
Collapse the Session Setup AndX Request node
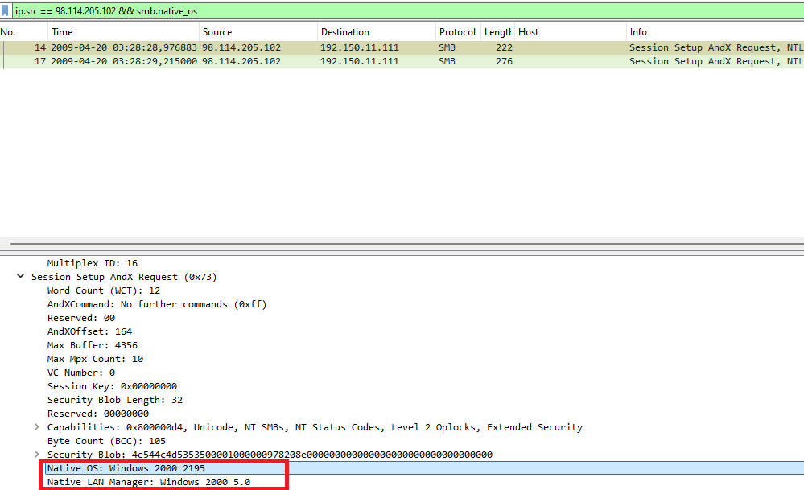[20, 277]
